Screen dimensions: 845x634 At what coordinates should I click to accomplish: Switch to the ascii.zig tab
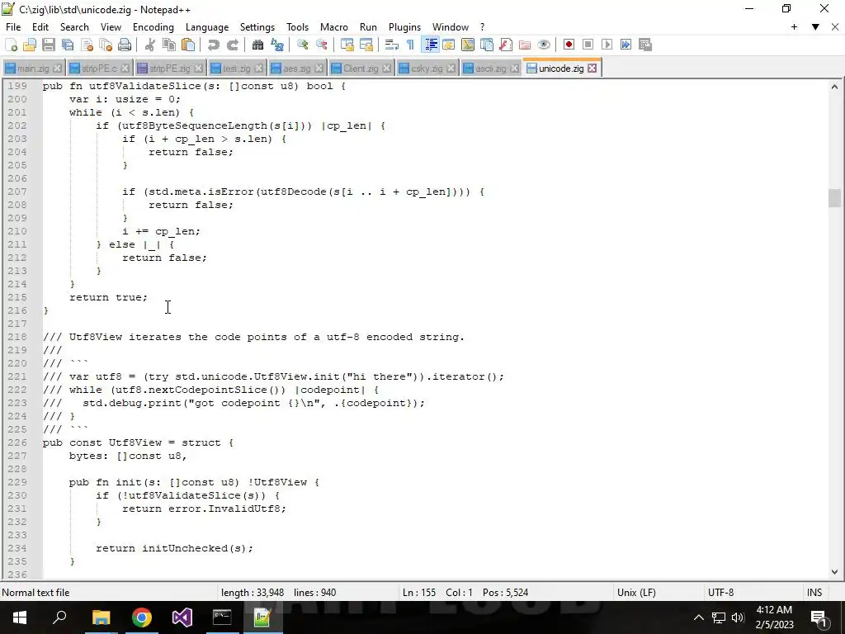click(x=490, y=69)
